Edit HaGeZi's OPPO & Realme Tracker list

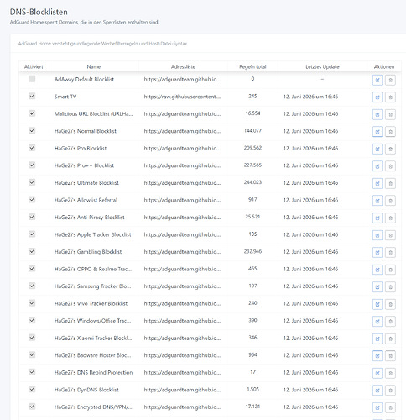377,270
